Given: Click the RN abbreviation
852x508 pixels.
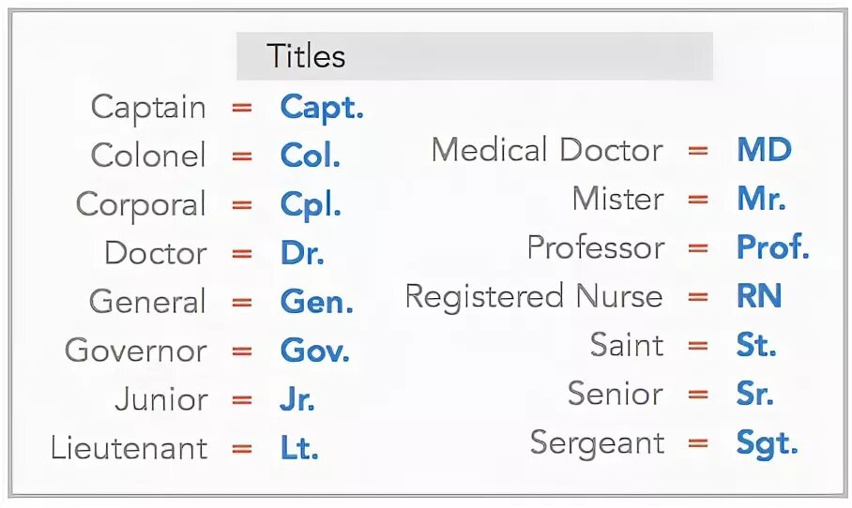Looking at the screenshot, I should [x=759, y=296].
